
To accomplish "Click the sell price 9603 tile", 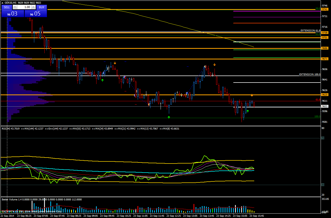I will tap(13, 14).
